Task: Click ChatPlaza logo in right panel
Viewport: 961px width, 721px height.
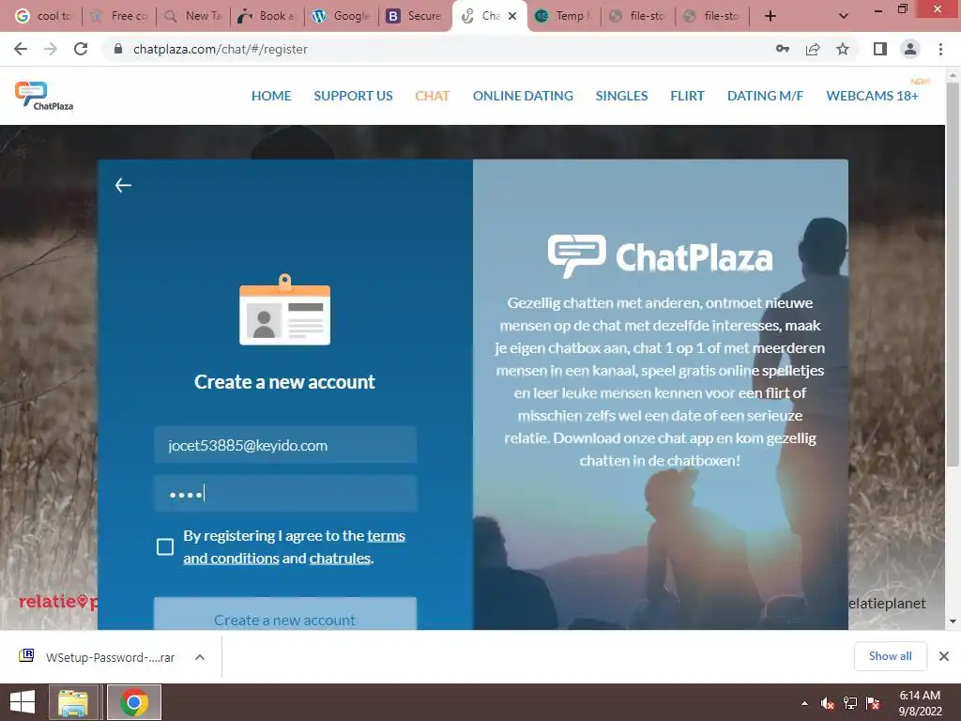Action: 660,256
